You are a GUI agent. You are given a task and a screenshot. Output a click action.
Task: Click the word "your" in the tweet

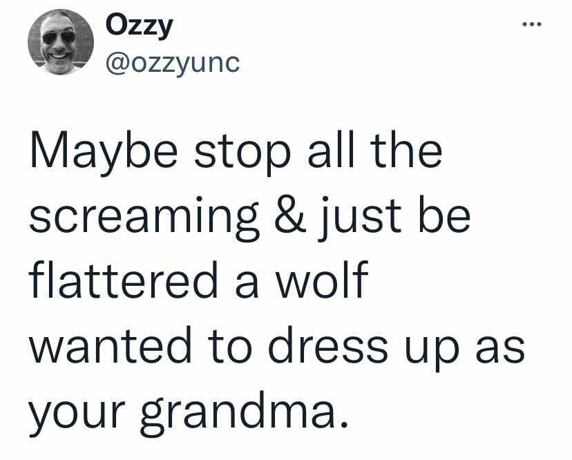[x=77, y=417]
